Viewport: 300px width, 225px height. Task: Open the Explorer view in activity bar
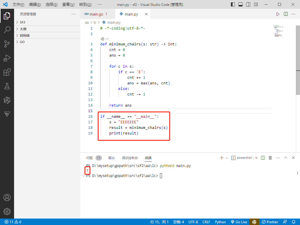[7, 16]
